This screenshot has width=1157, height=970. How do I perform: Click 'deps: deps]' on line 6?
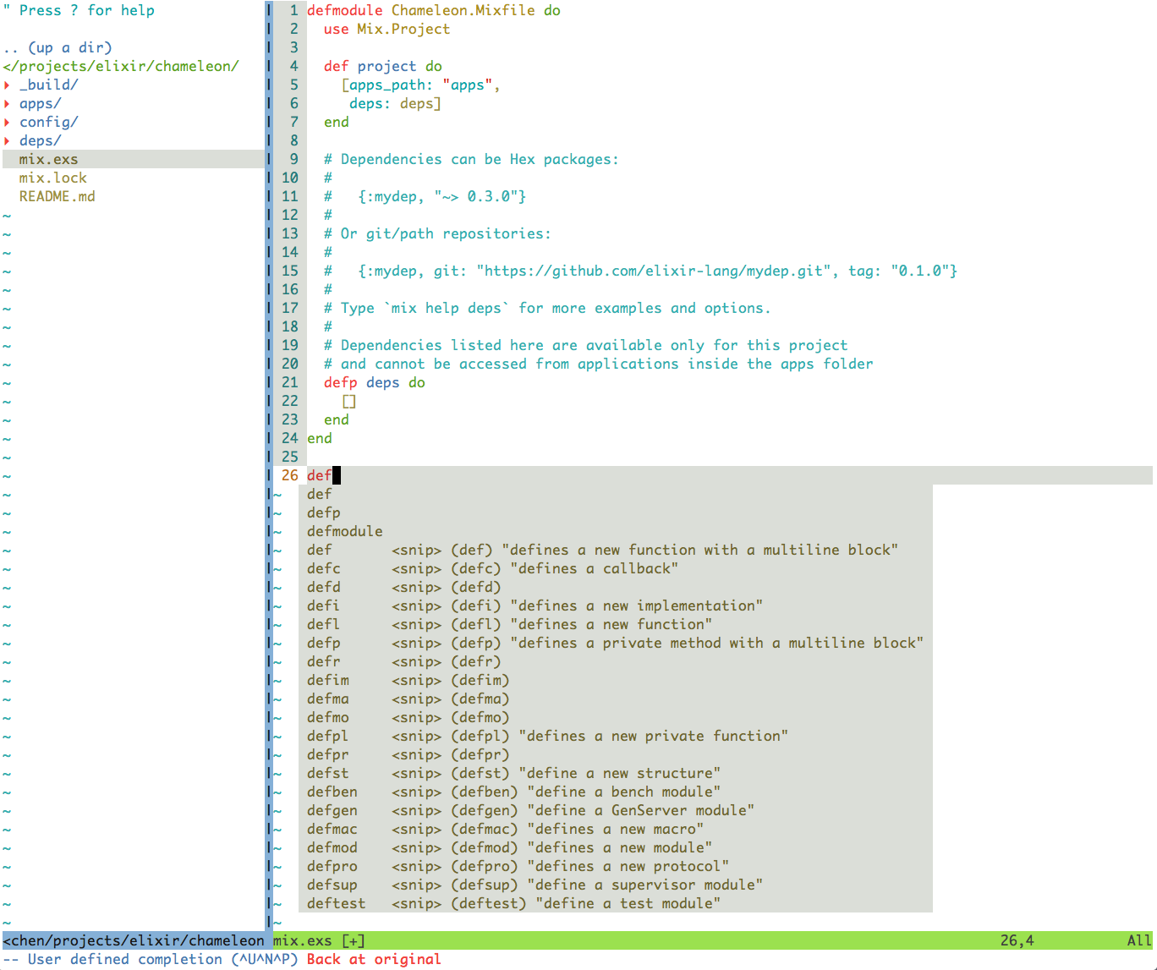click(396, 103)
